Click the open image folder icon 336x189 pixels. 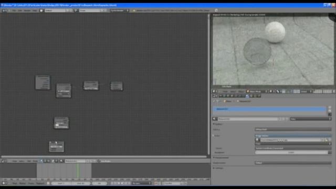[326, 140]
